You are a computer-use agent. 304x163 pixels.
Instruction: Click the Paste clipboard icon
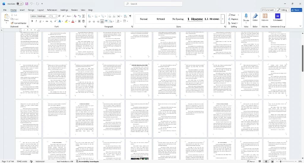pyautogui.click(x=7, y=16)
